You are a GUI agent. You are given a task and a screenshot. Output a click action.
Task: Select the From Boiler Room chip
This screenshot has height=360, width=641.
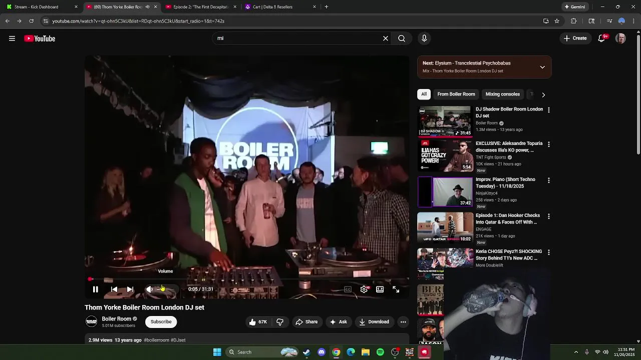point(456,94)
